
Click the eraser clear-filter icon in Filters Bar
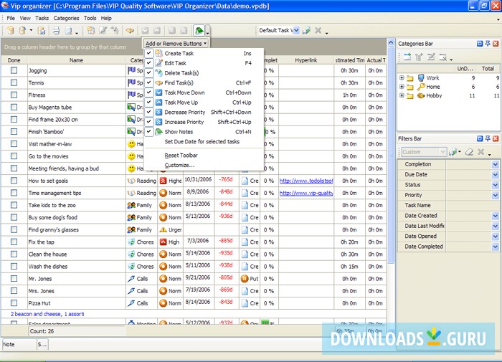(469, 152)
